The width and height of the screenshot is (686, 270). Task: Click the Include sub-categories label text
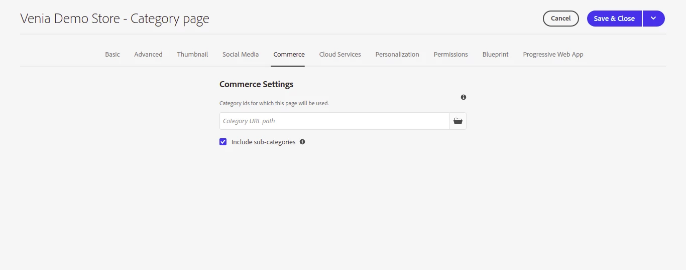(263, 142)
